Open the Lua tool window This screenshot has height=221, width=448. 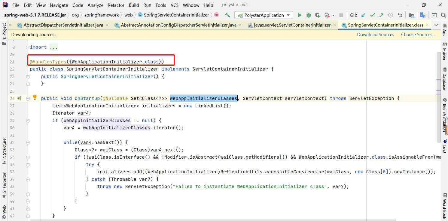444,146
